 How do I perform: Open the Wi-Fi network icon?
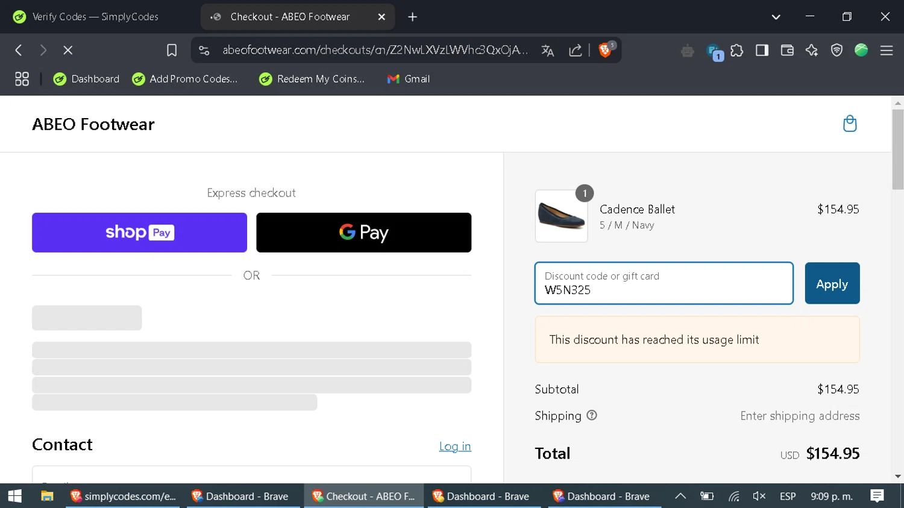[733, 496]
